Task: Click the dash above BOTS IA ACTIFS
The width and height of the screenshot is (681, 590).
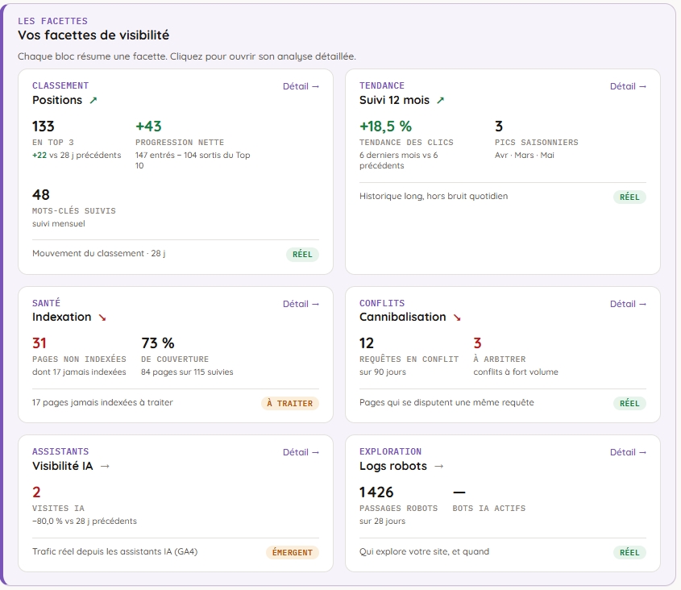Action: (x=459, y=492)
